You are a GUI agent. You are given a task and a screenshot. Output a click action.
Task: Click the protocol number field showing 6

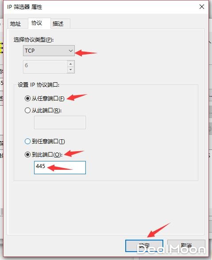coord(45,67)
